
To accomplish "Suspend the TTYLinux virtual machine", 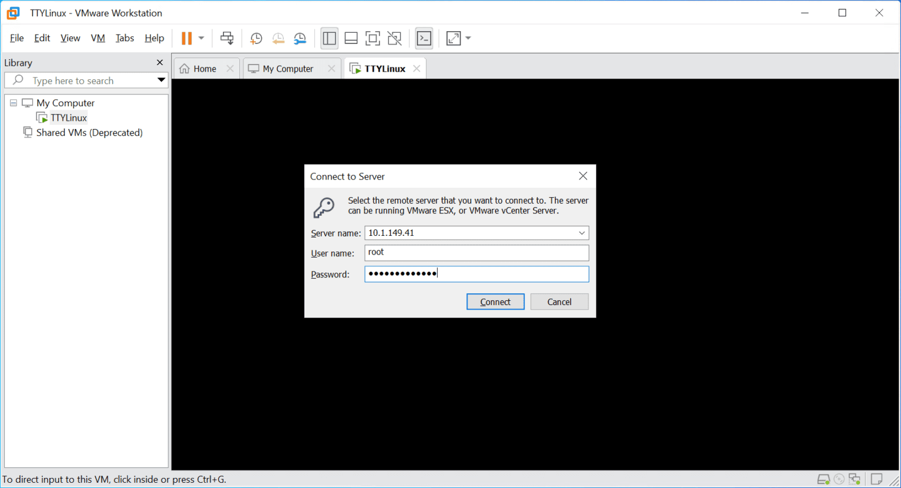I will (x=187, y=38).
